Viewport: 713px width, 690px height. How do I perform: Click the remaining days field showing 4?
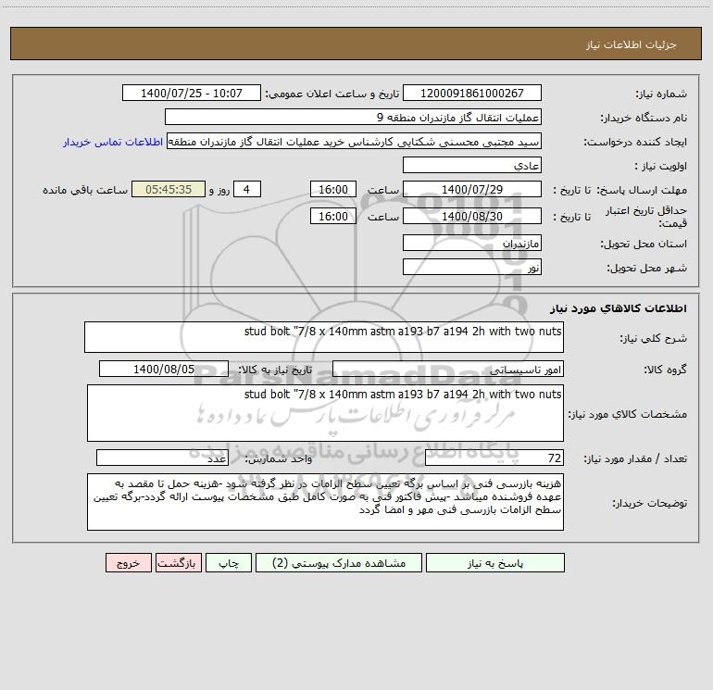coord(247,189)
